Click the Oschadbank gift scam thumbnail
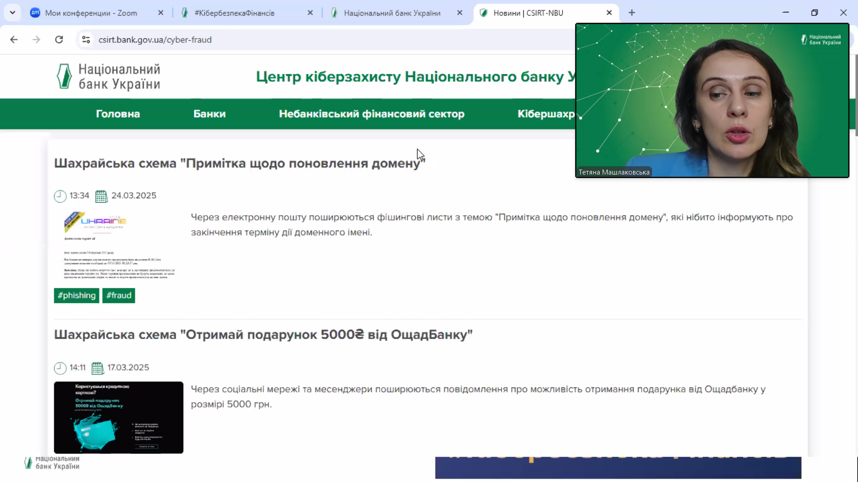 coord(118,417)
